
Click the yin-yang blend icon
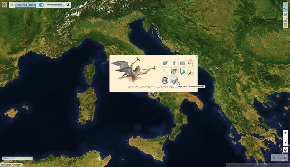pyautogui.click(x=68, y=5)
